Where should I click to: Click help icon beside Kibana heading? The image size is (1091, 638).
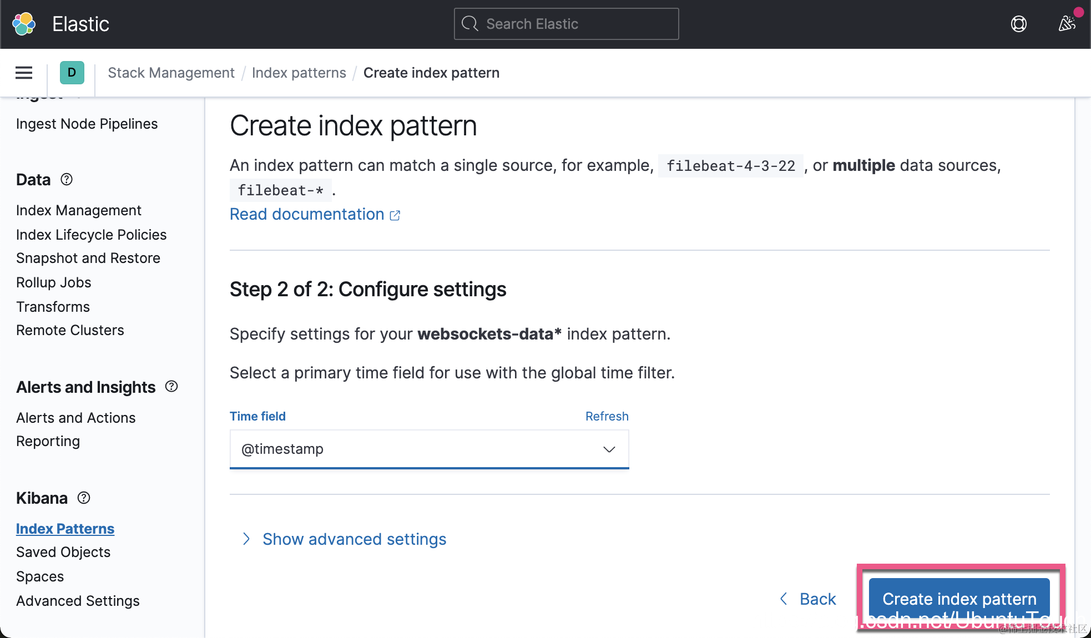(84, 498)
